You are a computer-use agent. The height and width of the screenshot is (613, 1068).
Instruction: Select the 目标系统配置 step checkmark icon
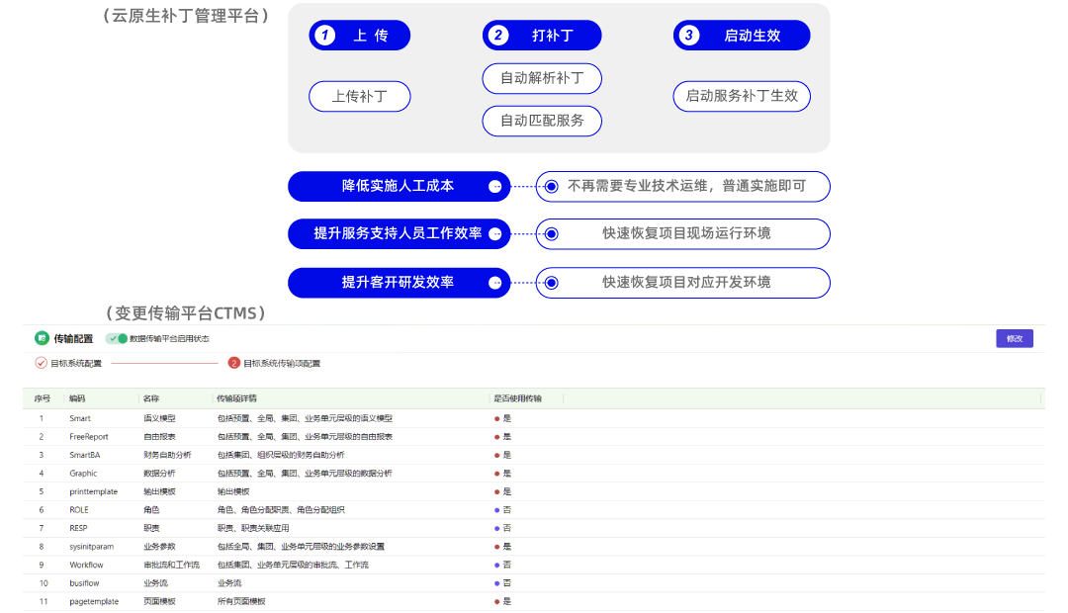point(42,363)
